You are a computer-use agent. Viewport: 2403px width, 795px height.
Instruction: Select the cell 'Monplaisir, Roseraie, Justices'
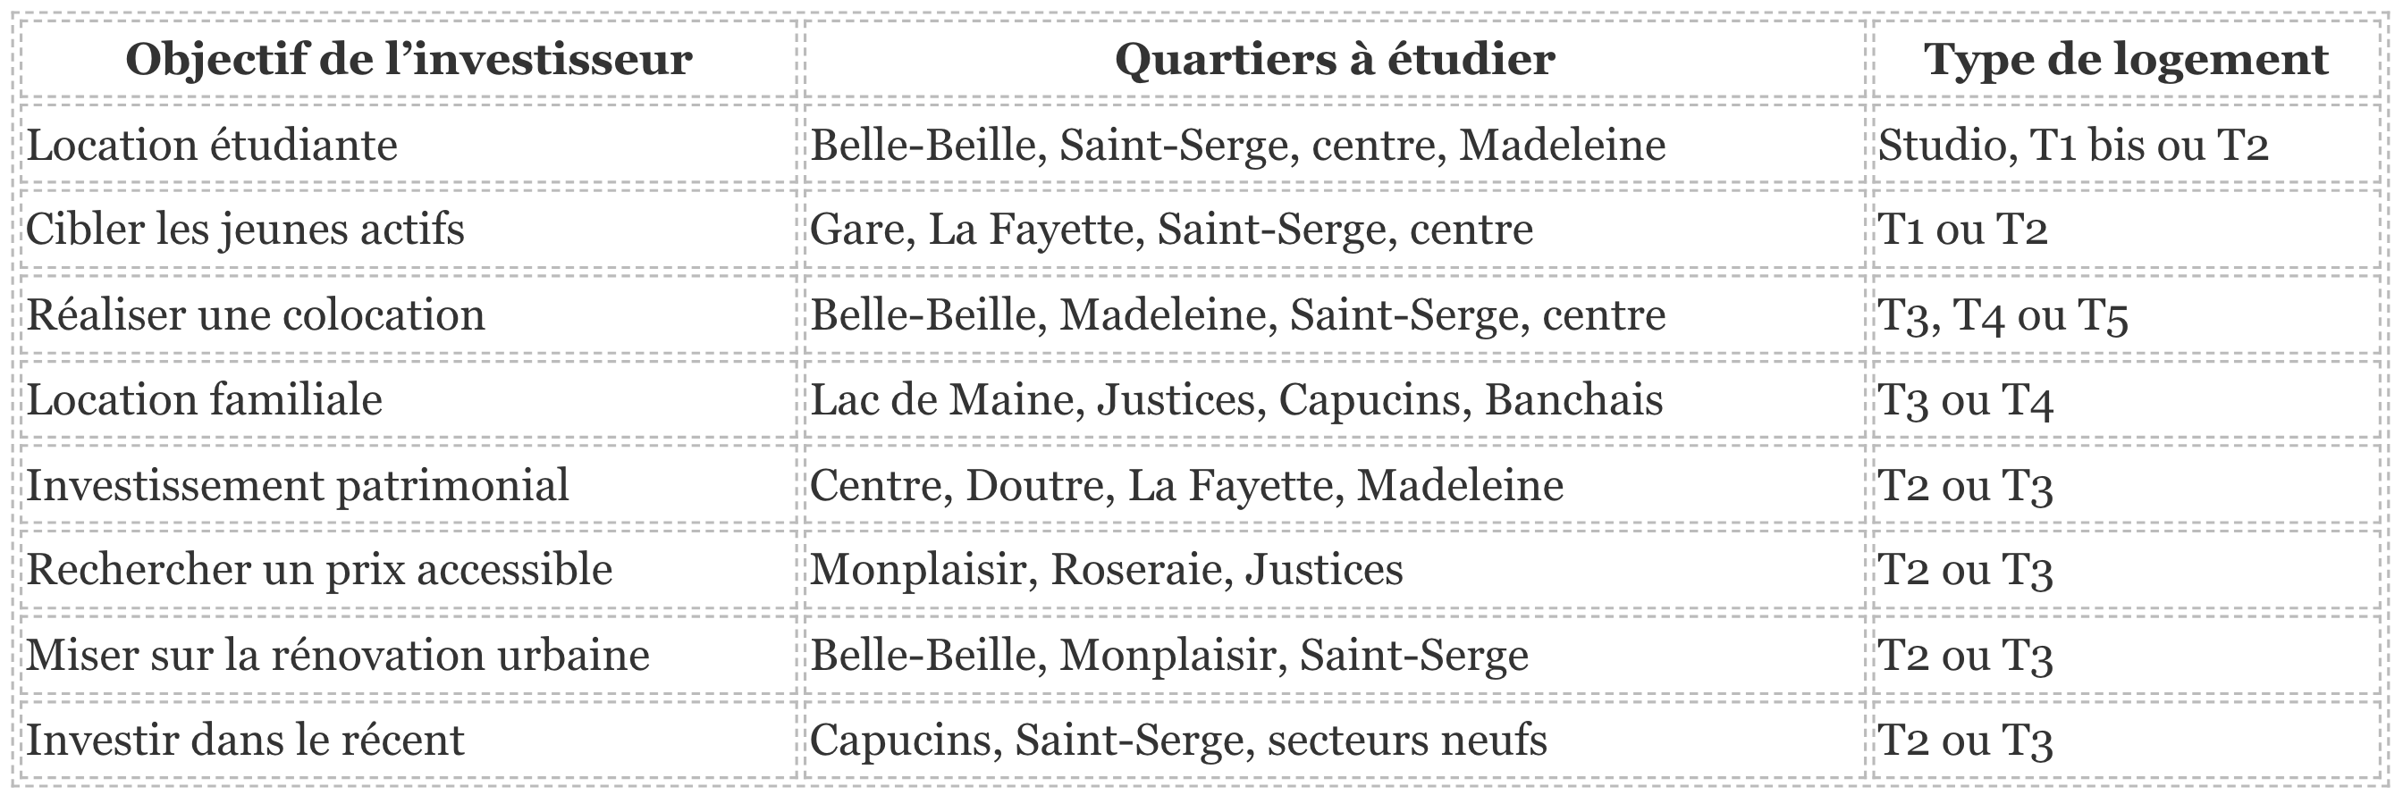pos(1335,570)
